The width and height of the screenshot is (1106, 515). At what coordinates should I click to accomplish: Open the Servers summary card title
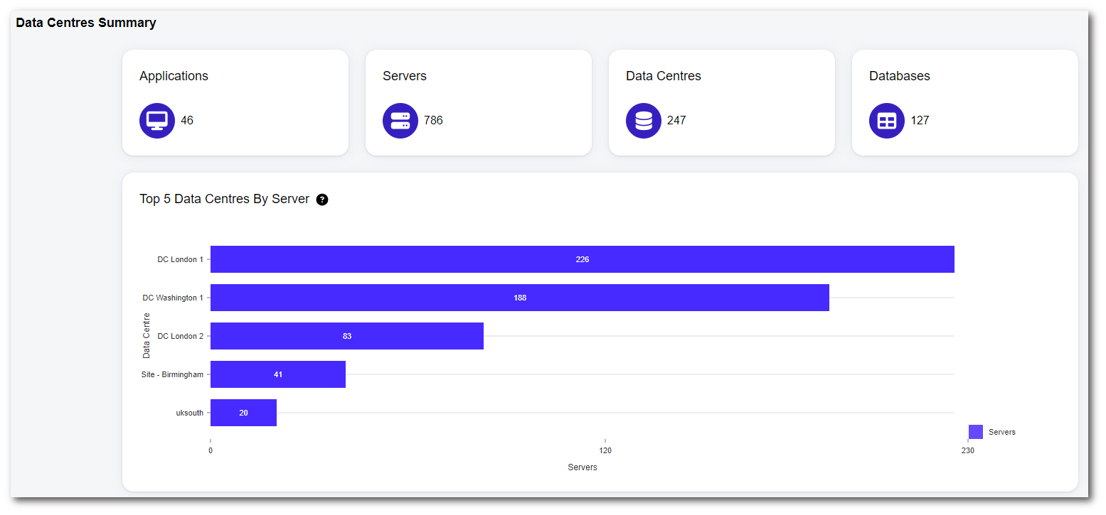point(404,76)
